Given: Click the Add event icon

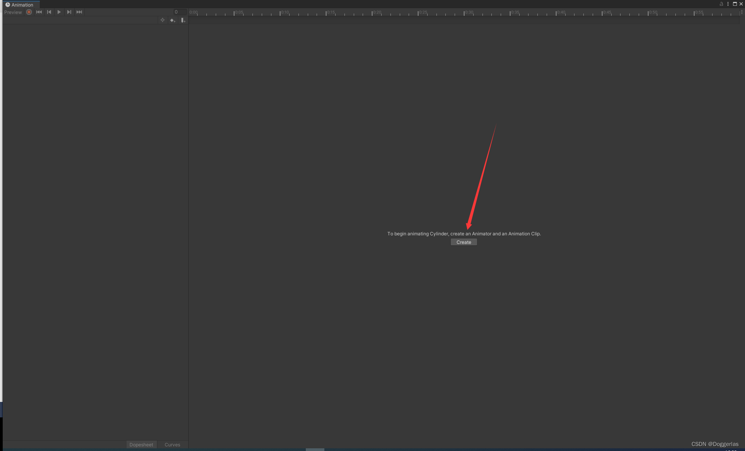Looking at the screenshot, I should [x=183, y=20].
